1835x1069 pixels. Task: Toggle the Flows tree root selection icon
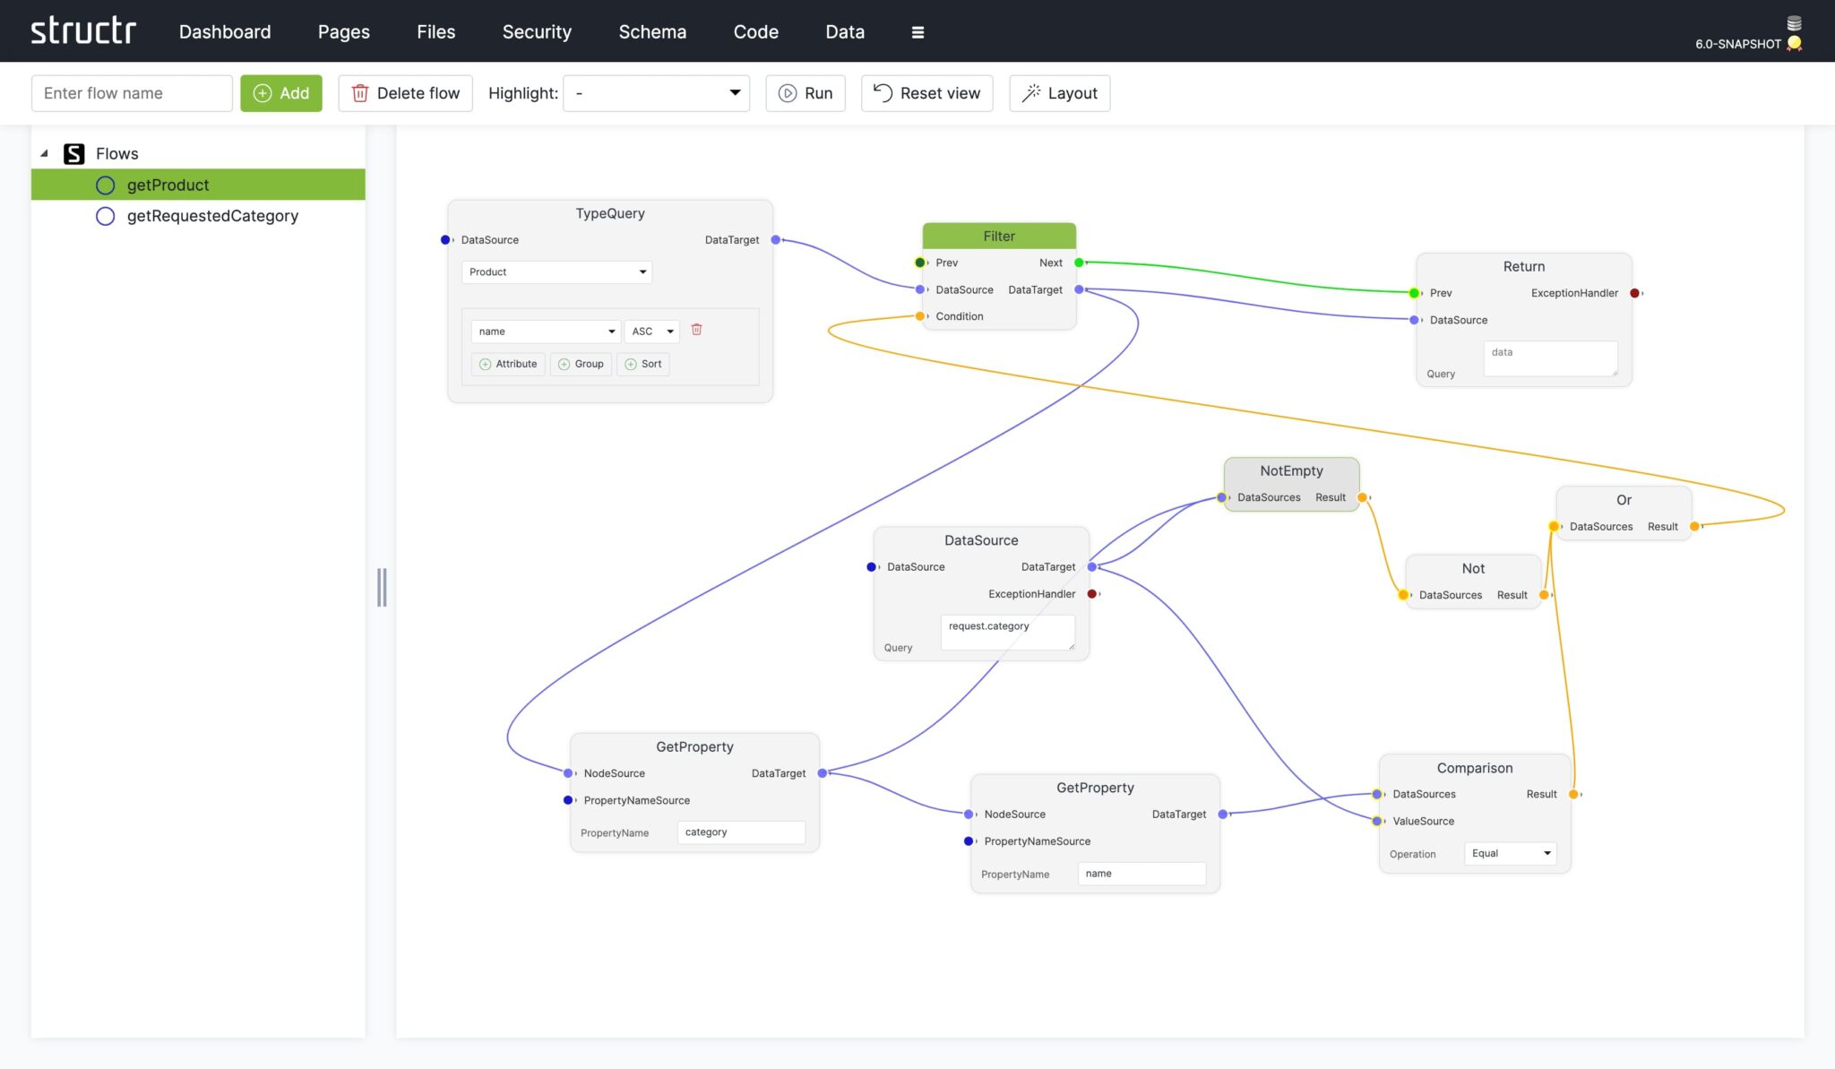(75, 153)
